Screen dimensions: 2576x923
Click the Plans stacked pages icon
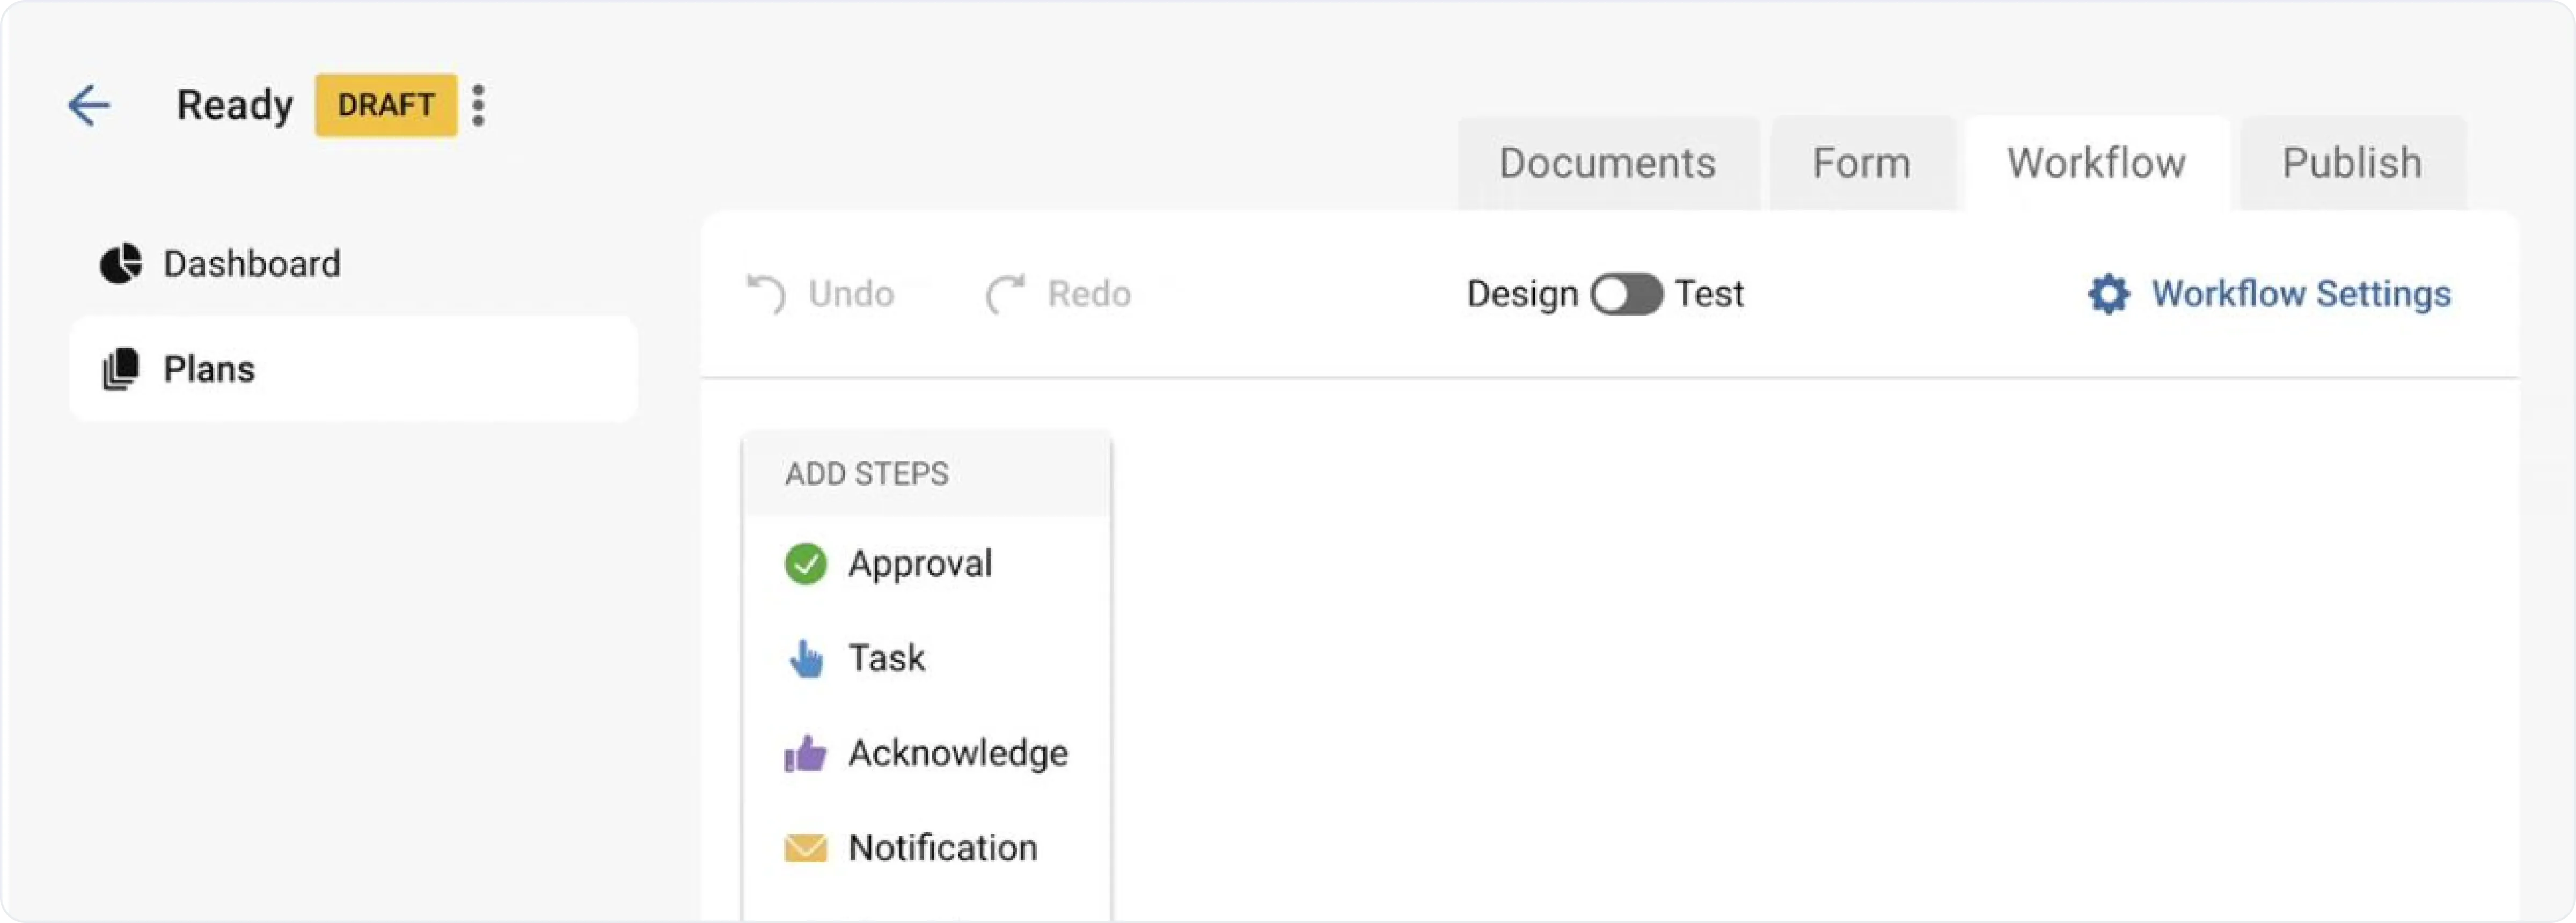pyautogui.click(x=121, y=369)
